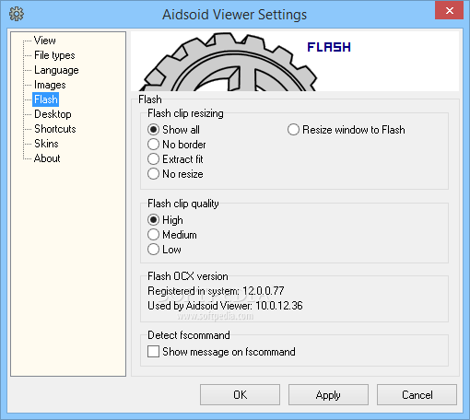Viewport: 470px width, 420px height.
Task: Click the Aidsoid Viewer Settings title text
Action: point(235,15)
